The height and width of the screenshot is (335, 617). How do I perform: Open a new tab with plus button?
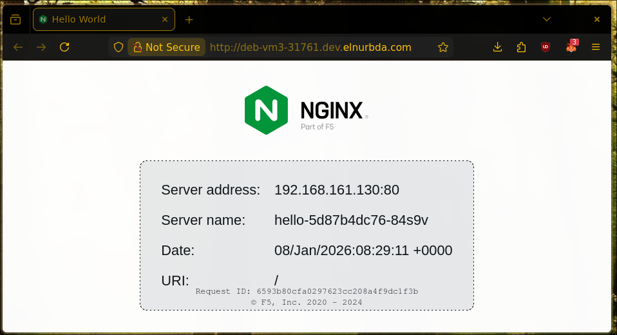(189, 20)
